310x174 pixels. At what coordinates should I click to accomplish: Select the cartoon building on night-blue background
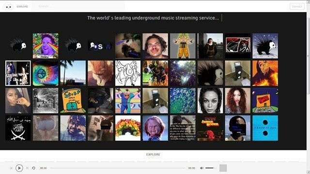coord(265,101)
